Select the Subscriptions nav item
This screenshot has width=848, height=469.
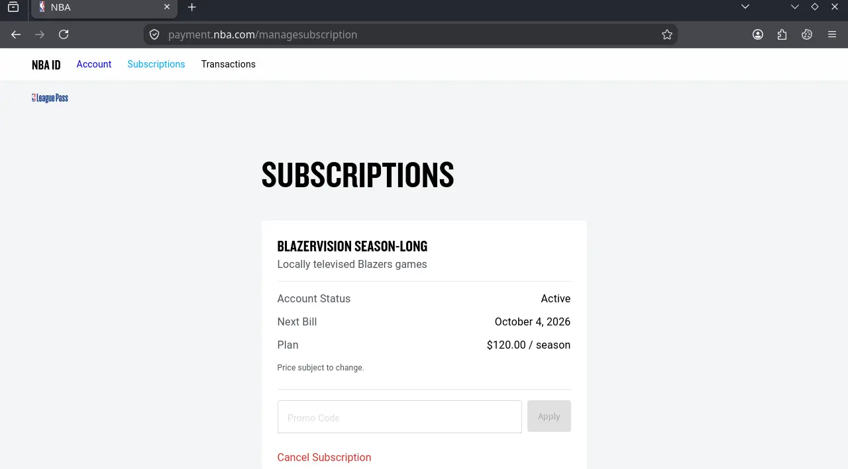(x=156, y=64)
